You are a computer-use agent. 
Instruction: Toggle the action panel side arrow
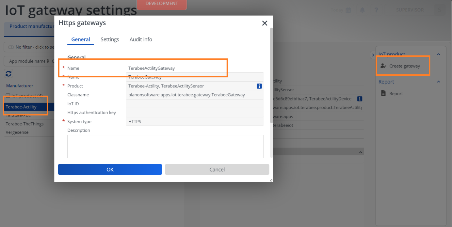[x=373, y=55]
